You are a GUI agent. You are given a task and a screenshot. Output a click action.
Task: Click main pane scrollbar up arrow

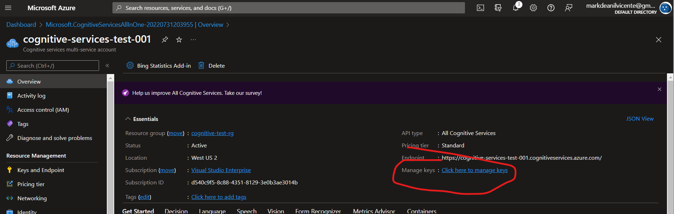tap(670, 77)
